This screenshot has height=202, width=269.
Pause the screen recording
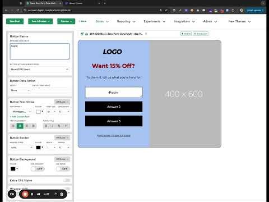(32, 194)
